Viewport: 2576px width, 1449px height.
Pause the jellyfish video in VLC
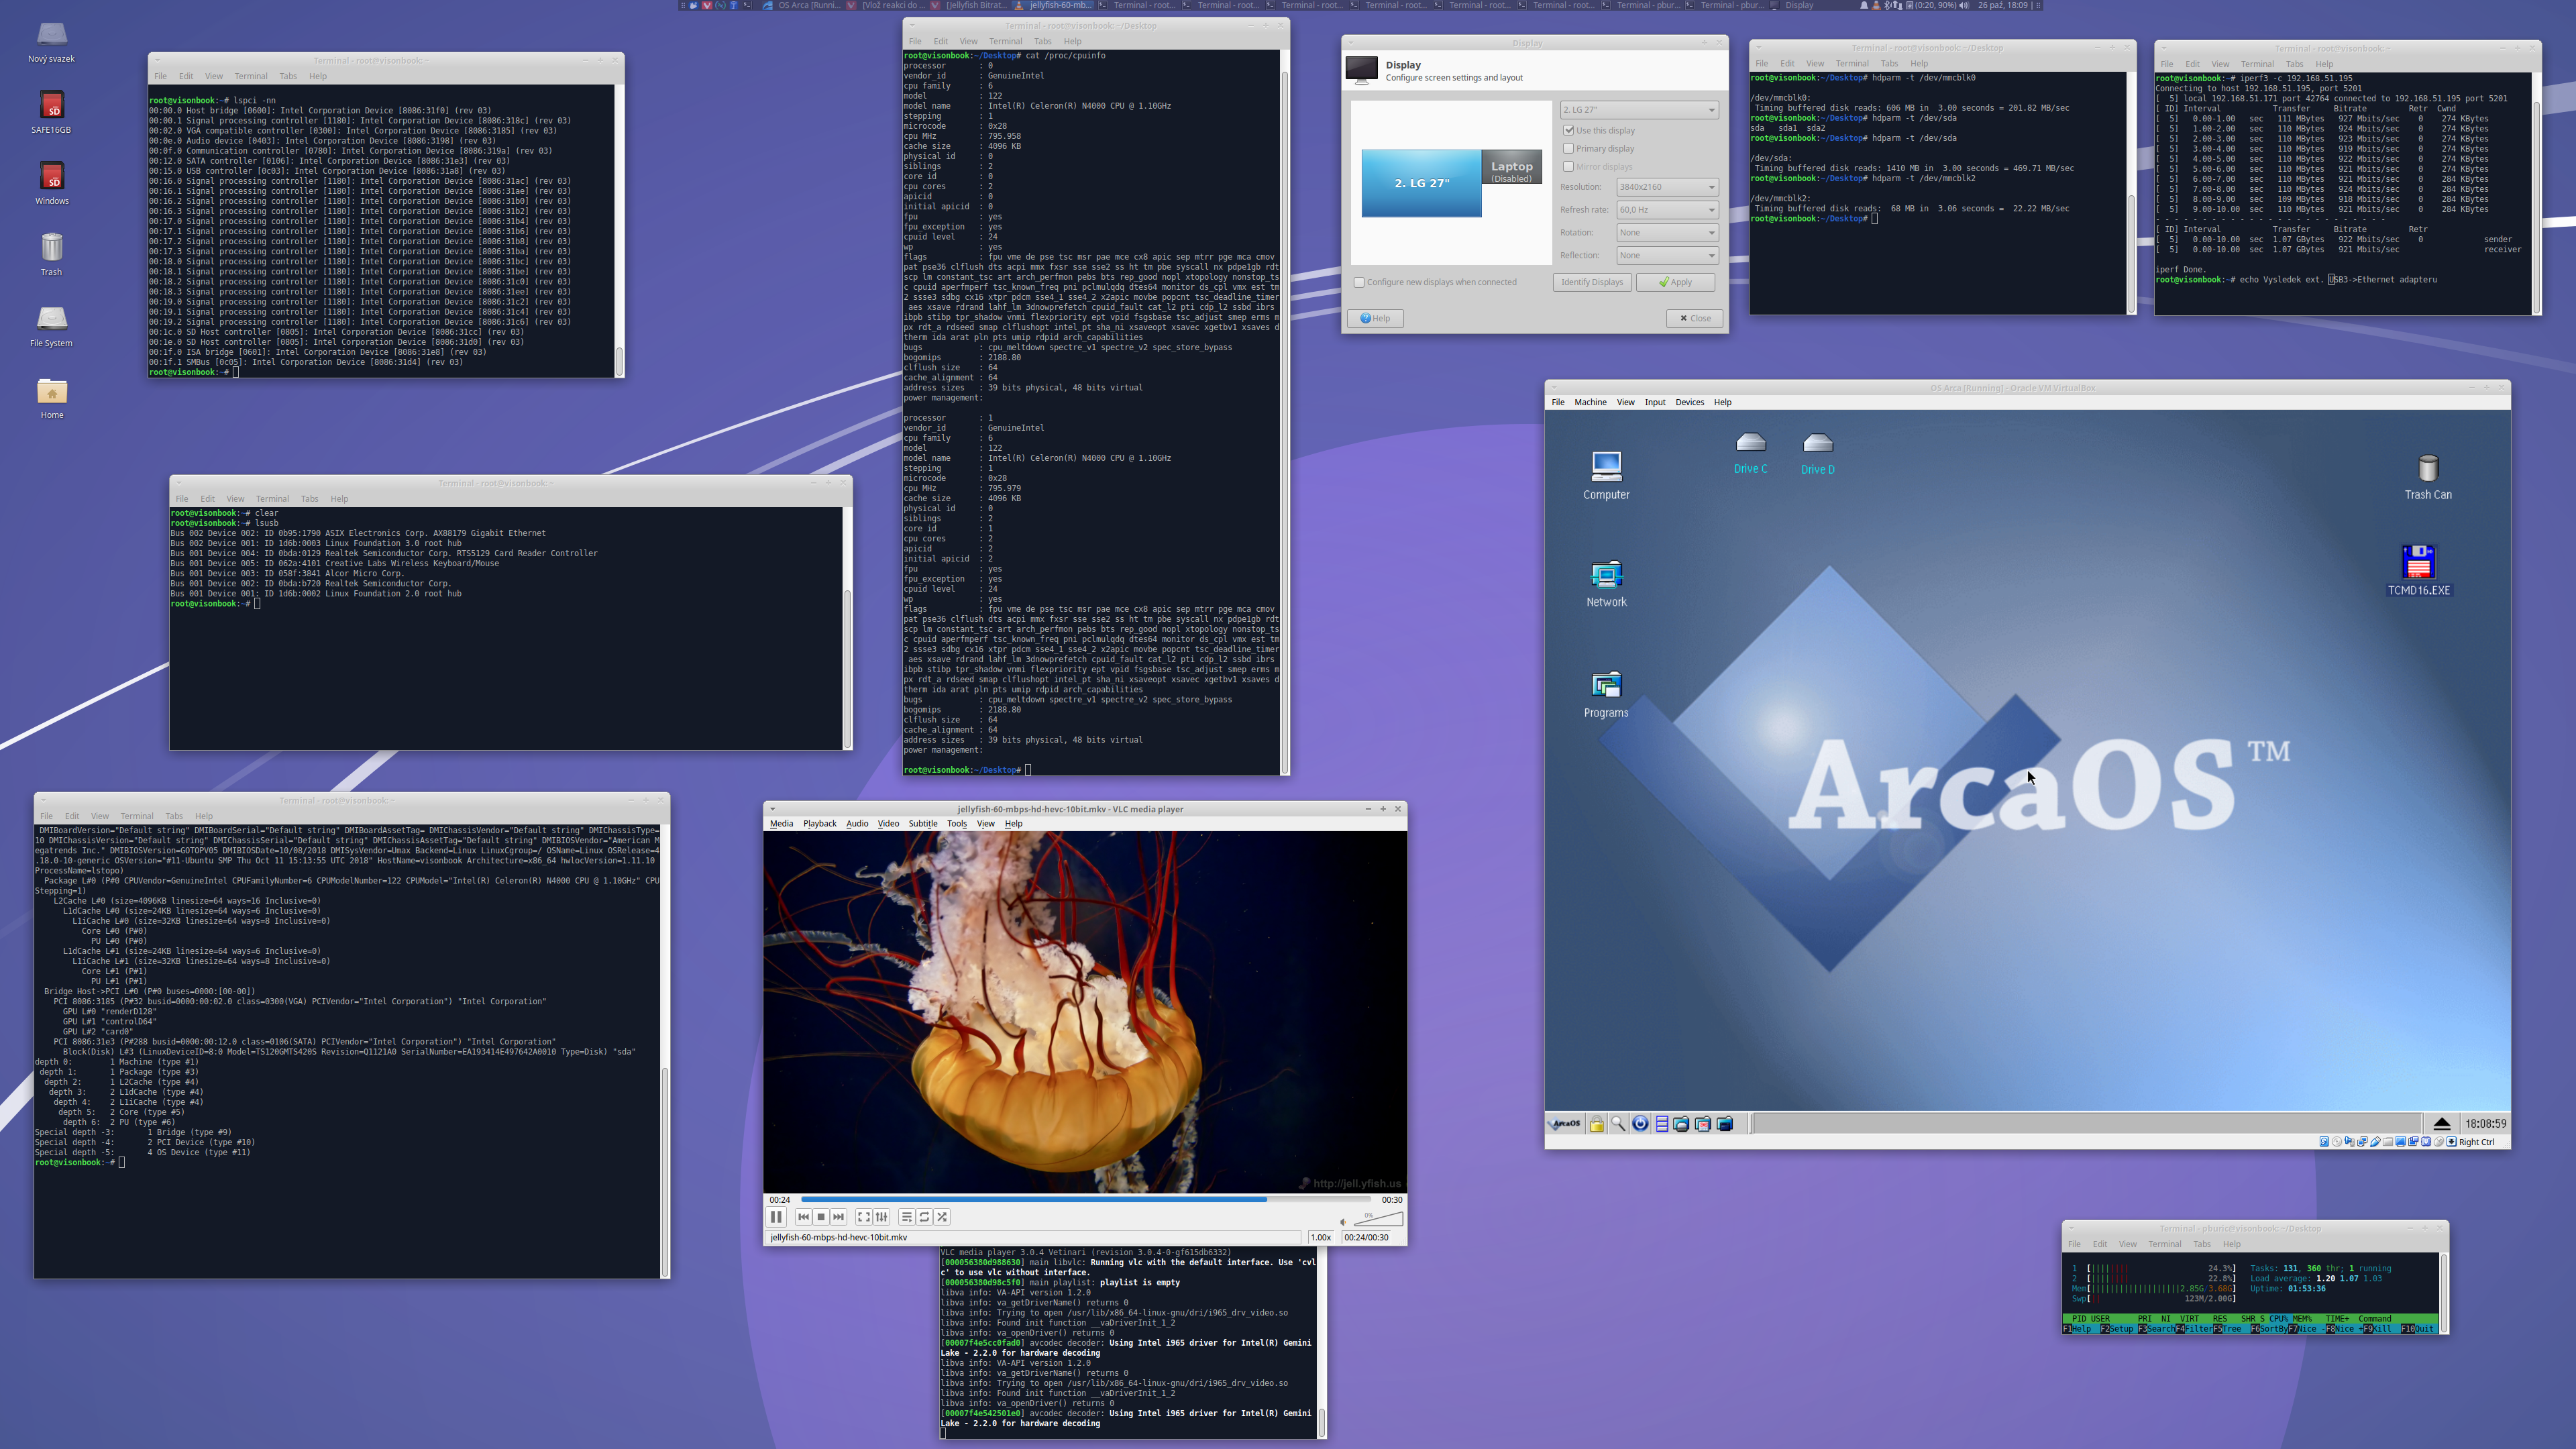(x=776, y=1217)
